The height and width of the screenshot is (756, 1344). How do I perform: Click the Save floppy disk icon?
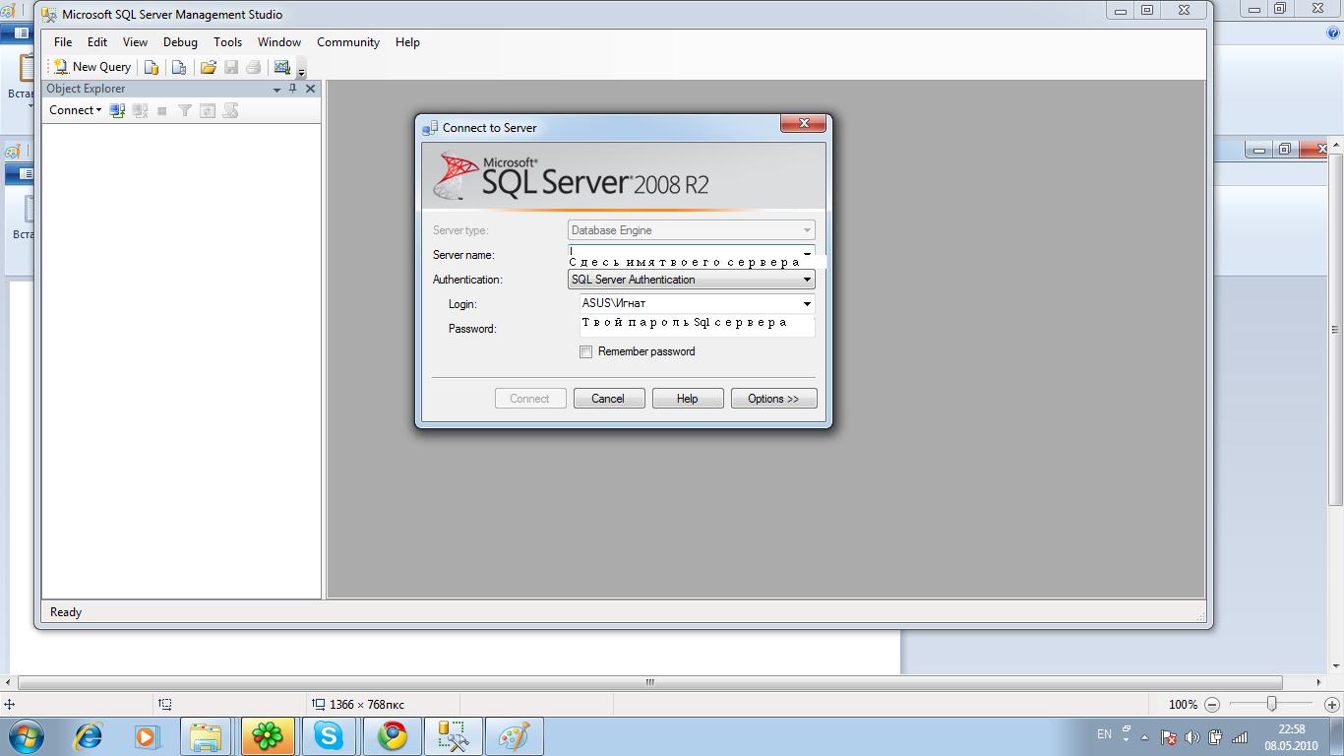click(x=231, y=67)
